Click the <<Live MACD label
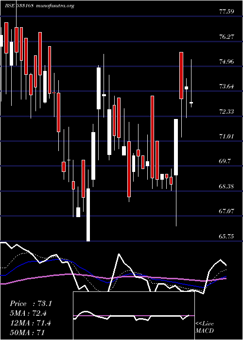Viewport: 243px width, 340px height. (205, 327)
